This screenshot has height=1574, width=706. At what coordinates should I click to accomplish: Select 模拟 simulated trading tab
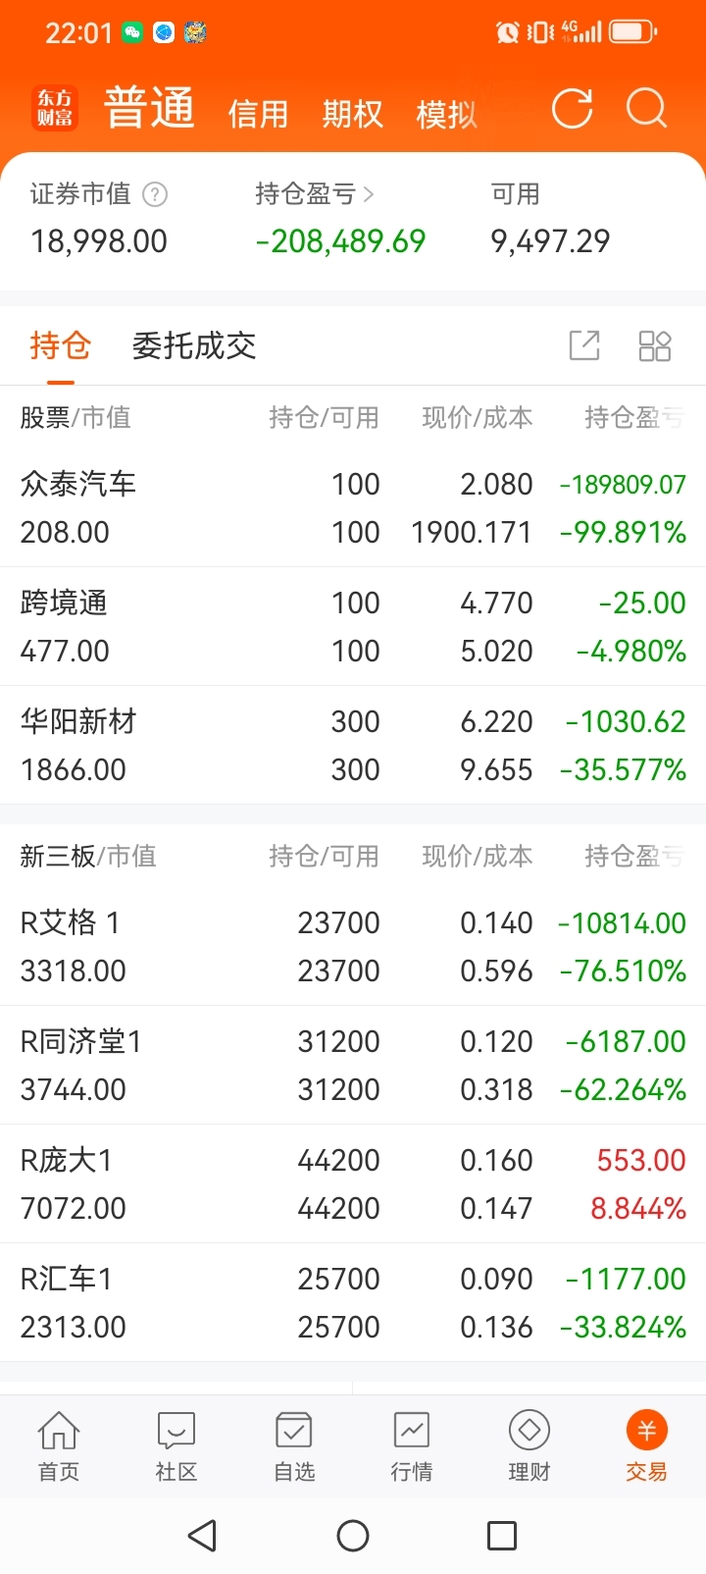coord(446,114)
